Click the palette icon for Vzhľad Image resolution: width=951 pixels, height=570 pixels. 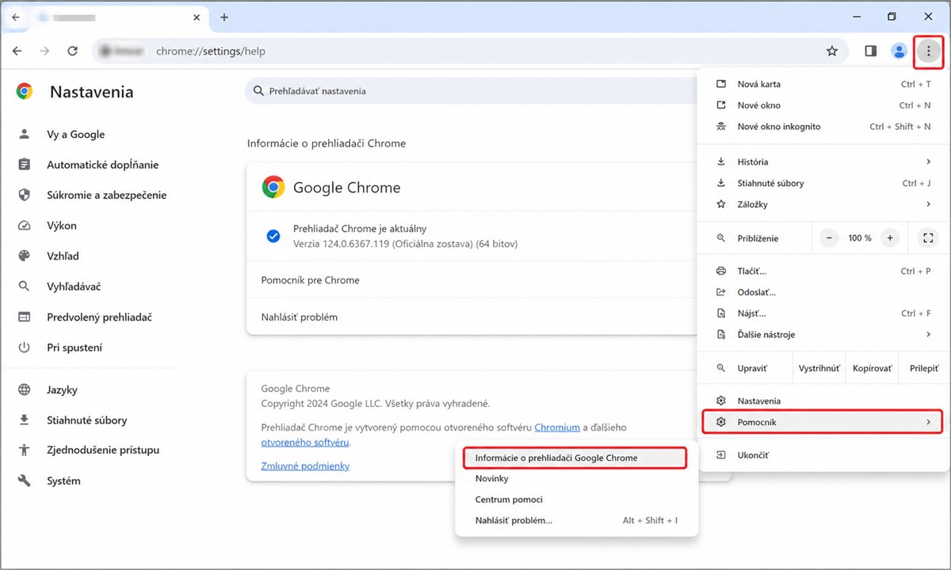(x=25, y=256)
